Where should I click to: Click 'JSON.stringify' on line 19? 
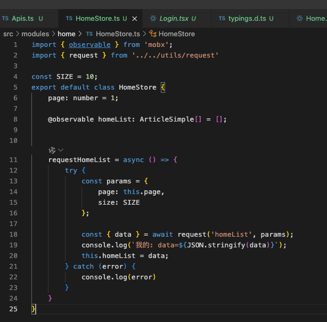[x=216, y=245]
